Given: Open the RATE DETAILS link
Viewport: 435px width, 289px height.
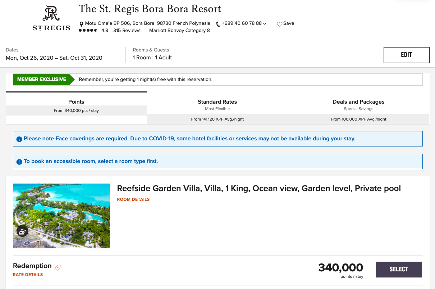Looking at the screenshot, I should (x=28, y=275).
